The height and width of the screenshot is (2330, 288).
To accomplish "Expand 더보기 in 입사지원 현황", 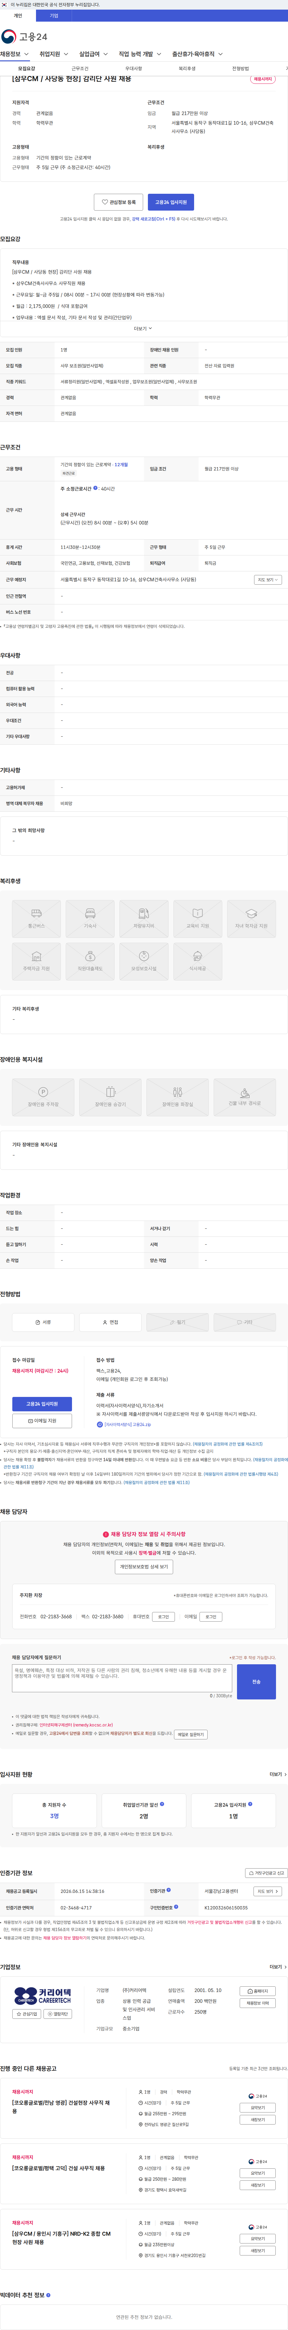I will (x=278, y=1775).
